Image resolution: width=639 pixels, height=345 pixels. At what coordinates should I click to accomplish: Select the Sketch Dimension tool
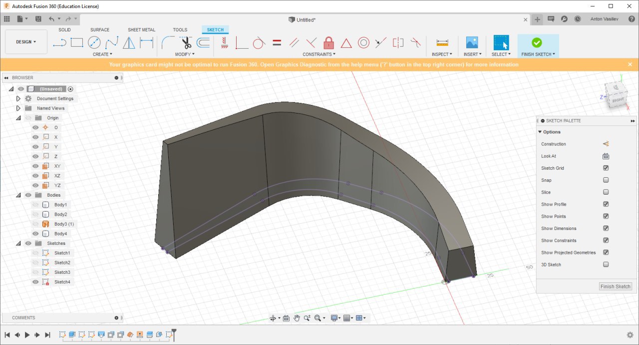coord(146,43)
